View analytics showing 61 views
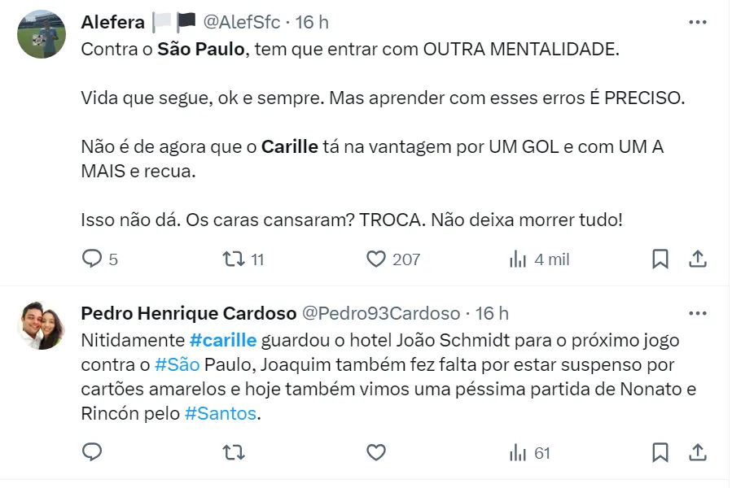The width and height of the screenshot is (732, 488). pos(529,452)
